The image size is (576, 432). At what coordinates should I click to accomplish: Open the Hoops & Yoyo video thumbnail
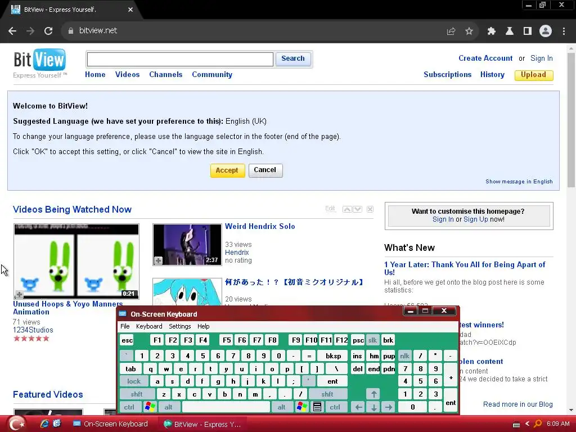(x=76, y=261)
